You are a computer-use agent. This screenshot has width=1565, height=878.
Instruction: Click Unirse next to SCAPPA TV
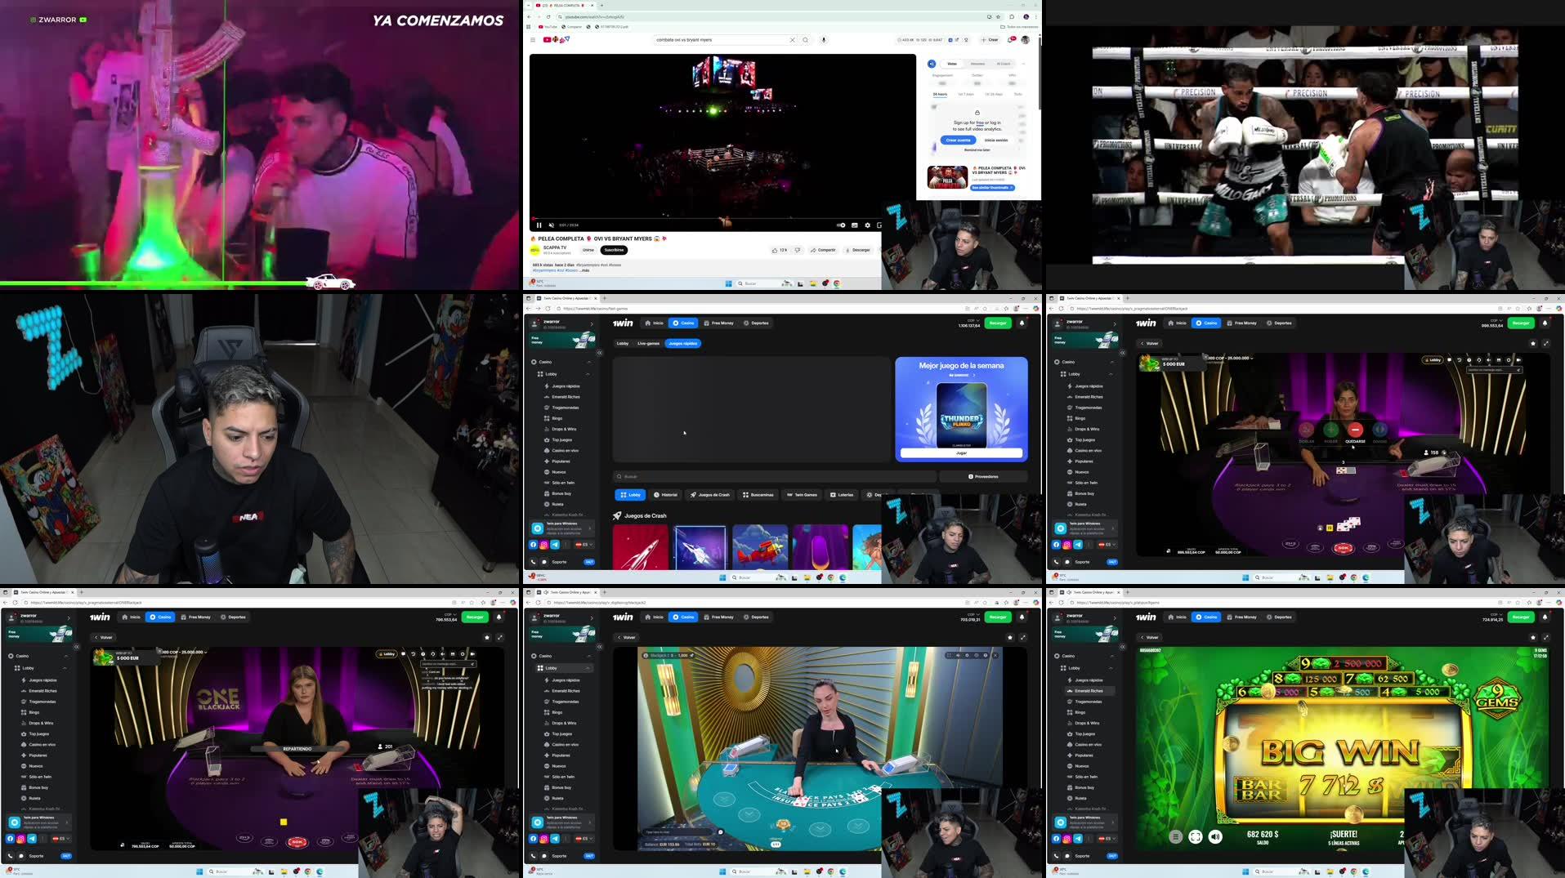click(x=588, y=250)
